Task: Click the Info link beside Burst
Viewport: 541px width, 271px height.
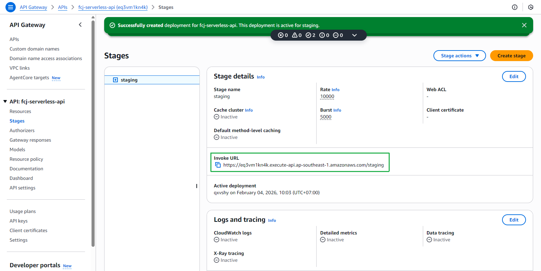Action: (337, 110)
